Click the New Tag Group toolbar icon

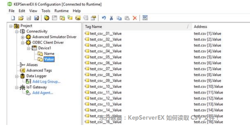[x=62, y=18]
